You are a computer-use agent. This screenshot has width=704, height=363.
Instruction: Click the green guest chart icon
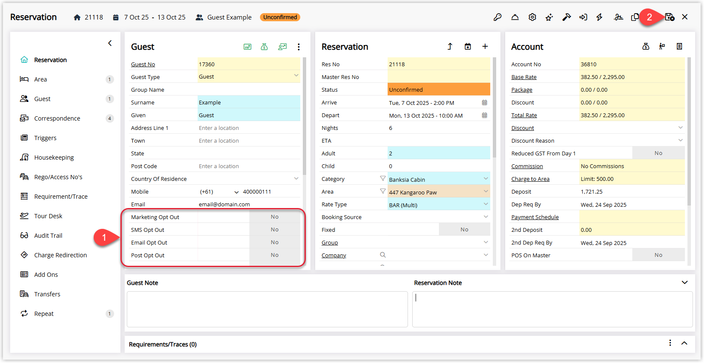[282, 47]
